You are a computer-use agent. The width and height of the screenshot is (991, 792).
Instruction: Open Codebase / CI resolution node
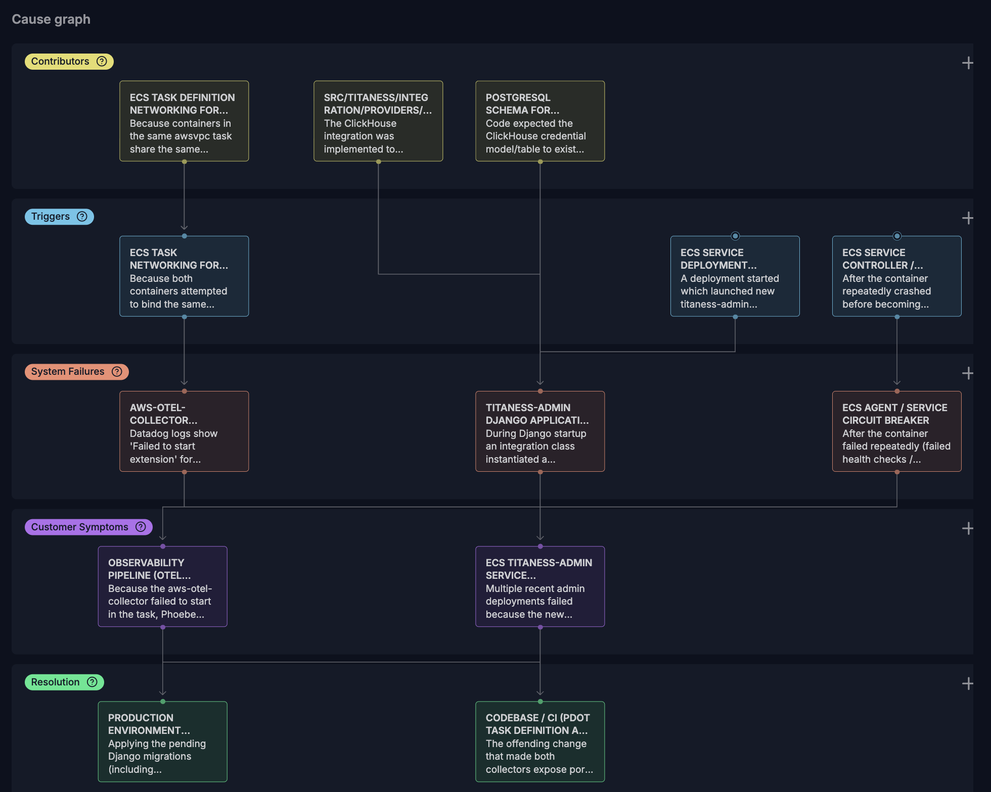click(540, 741)
